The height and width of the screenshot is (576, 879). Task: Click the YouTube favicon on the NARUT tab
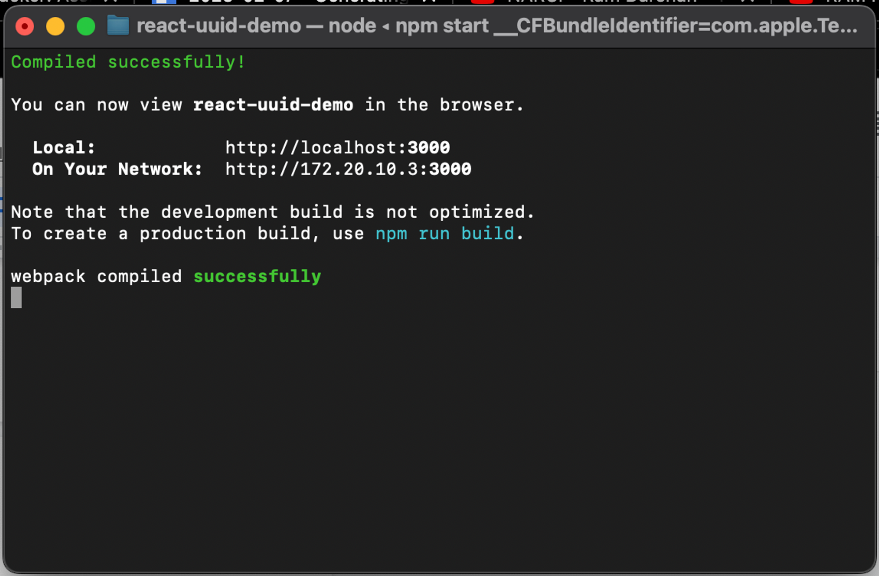coord(483,2)
